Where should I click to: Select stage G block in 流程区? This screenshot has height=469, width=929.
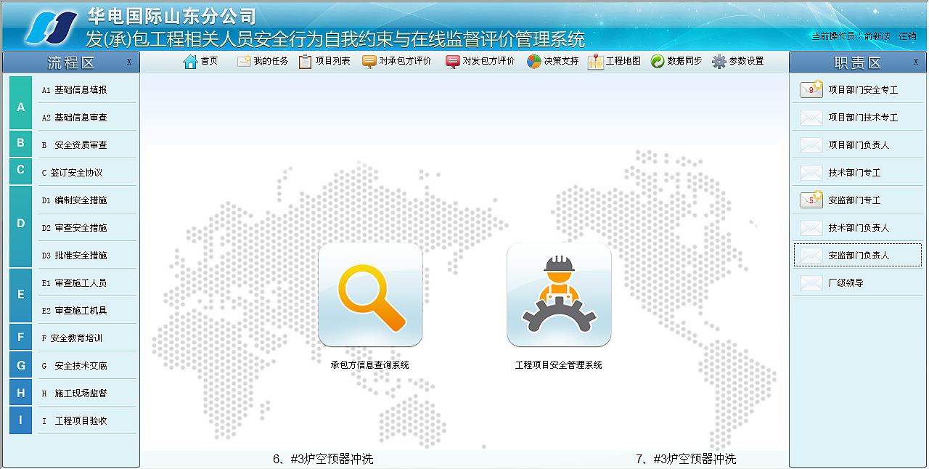coord(21,365)
